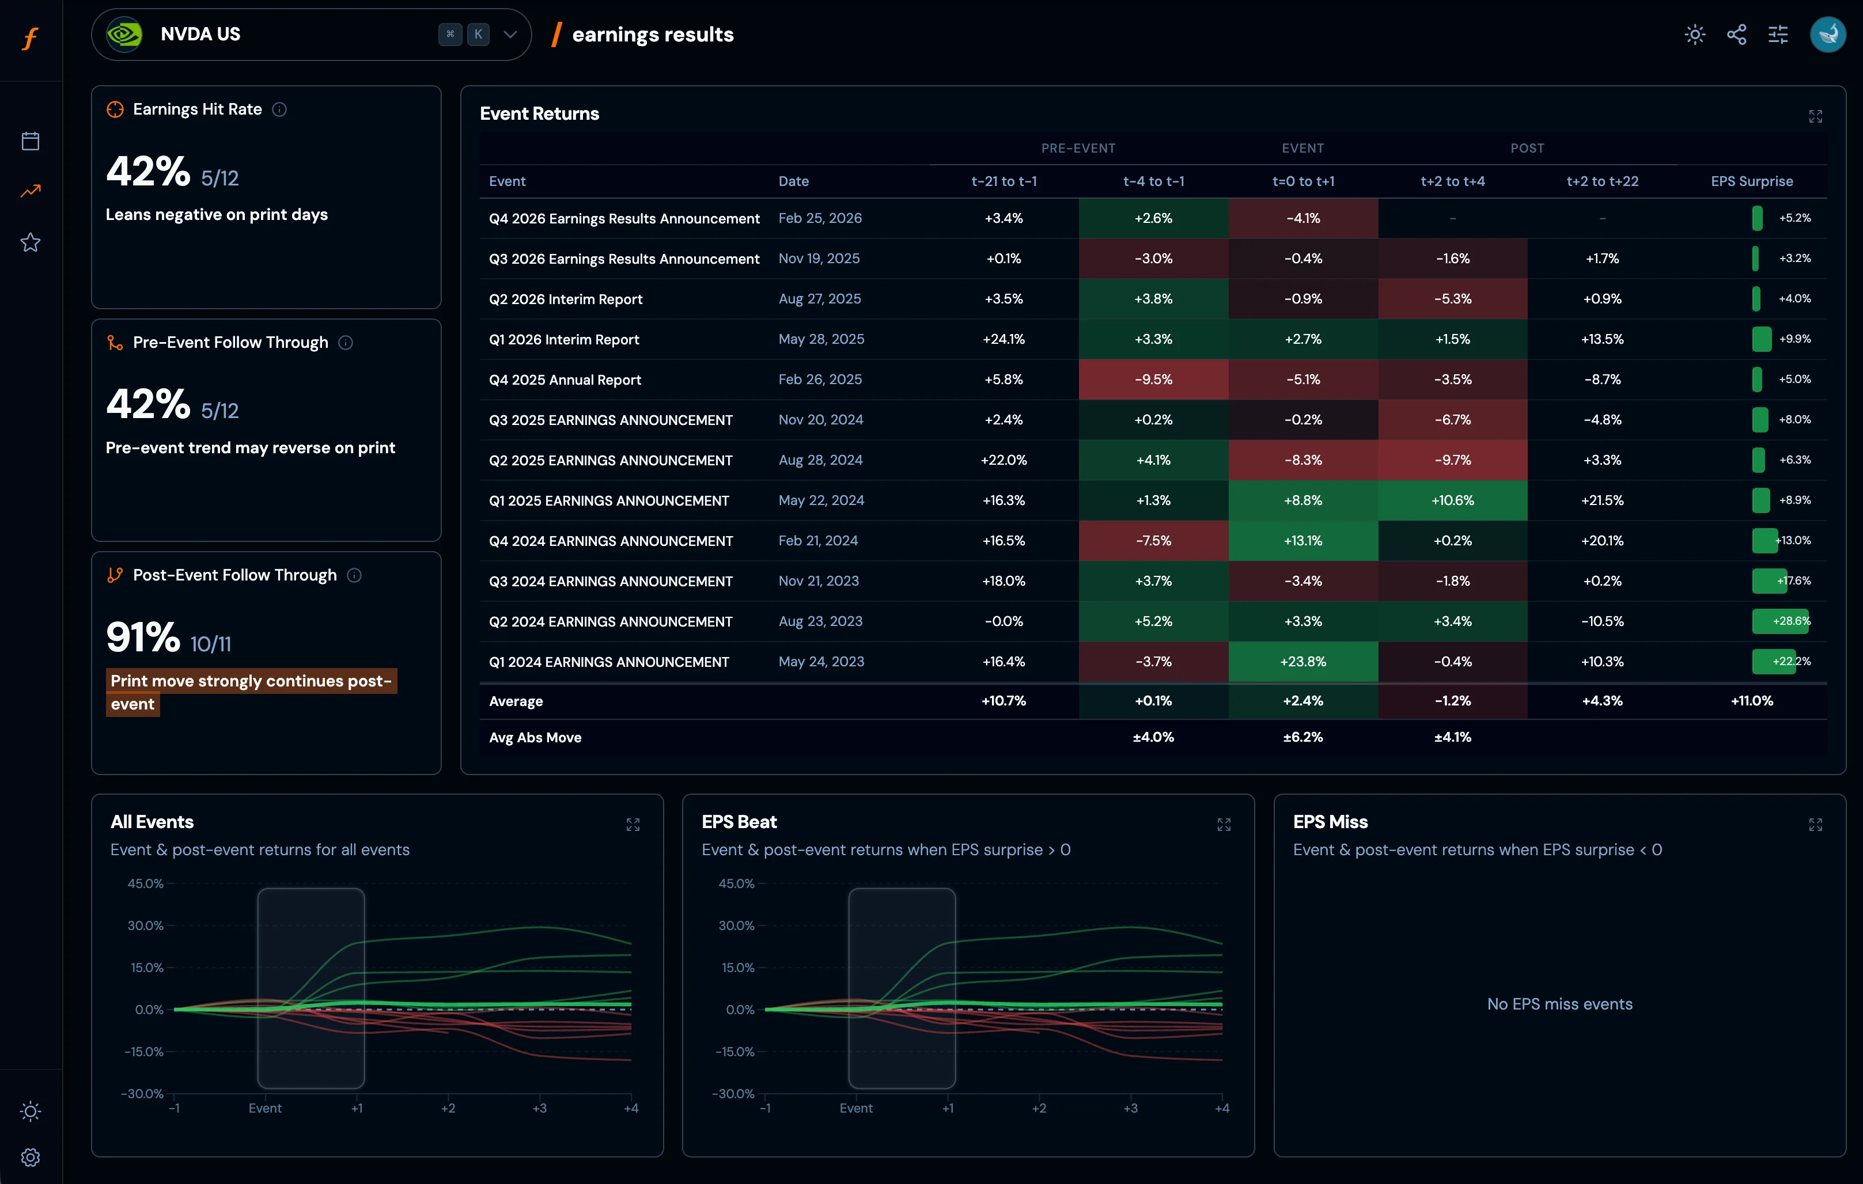Click the info icon beside Post-Event Follow Through
Screen dimensions: 1863x1184
click(x=354, y=575)
